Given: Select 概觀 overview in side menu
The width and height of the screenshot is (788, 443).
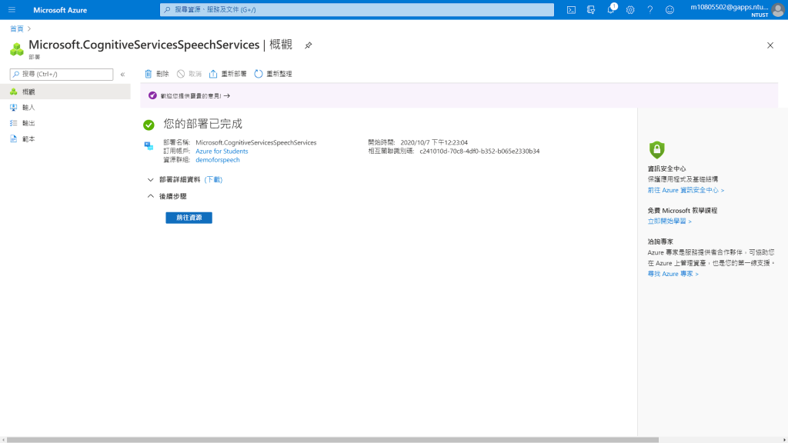Looking at the screenshot, I should 65,92.
